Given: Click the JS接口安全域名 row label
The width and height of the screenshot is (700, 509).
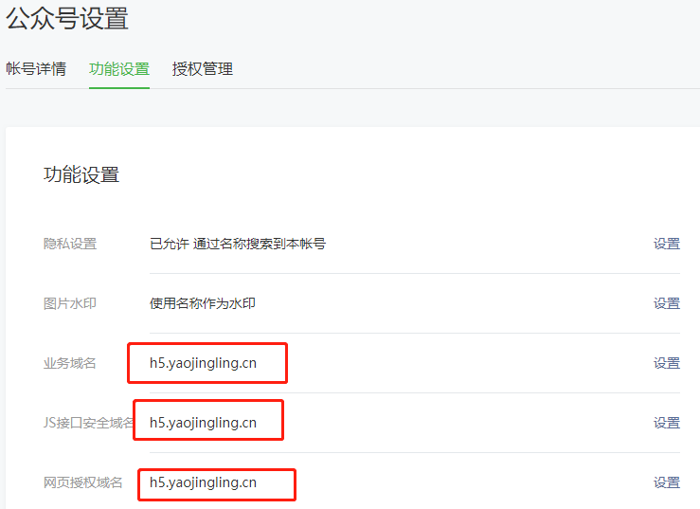Looking at the screenshot, I should tap(88, 423).
